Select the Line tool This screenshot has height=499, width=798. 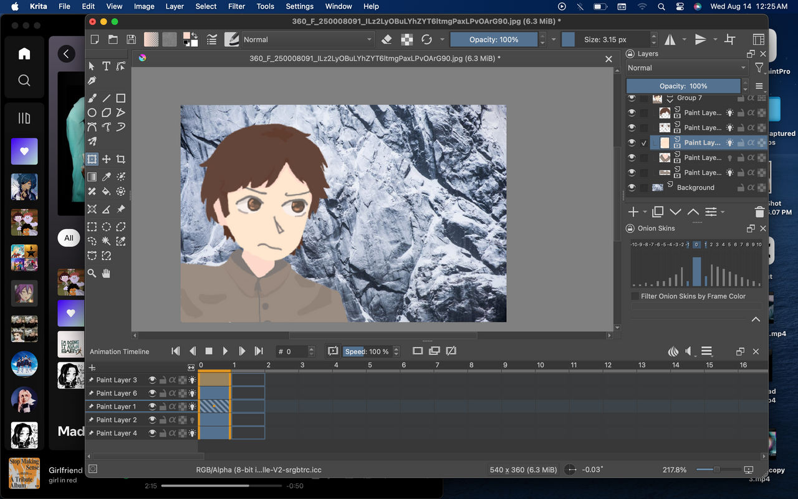[107, 98]
